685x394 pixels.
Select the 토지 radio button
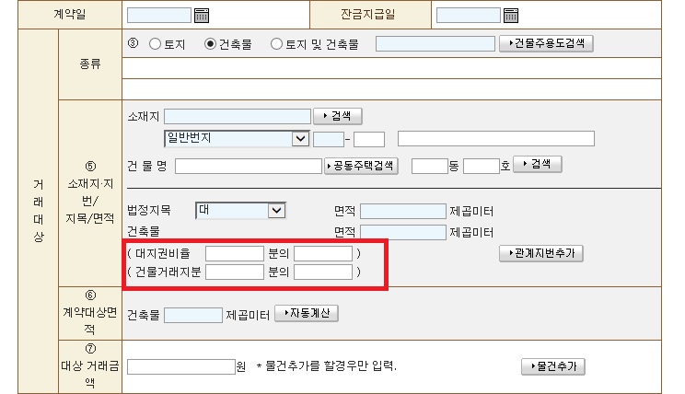(155, 44)
